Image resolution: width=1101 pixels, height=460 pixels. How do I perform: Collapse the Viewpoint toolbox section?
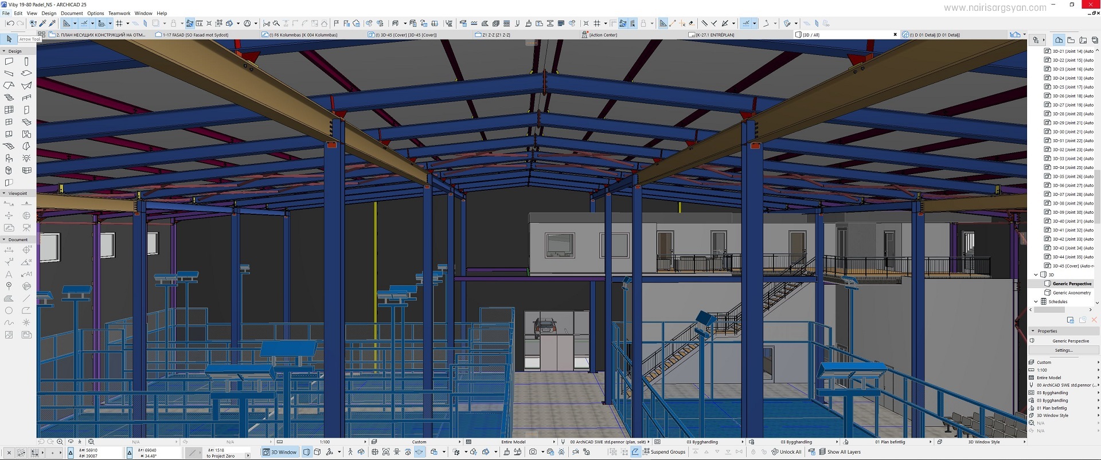(x=4, y=193)
